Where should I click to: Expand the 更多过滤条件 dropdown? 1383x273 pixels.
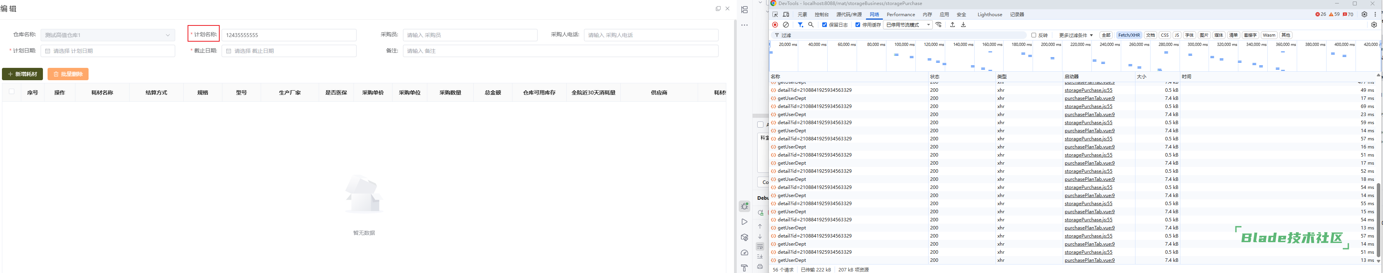point(1076,35)
